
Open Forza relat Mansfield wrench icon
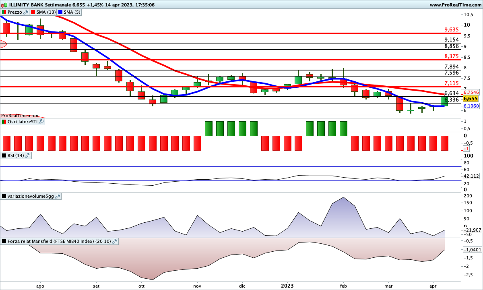tap(115, 241)
